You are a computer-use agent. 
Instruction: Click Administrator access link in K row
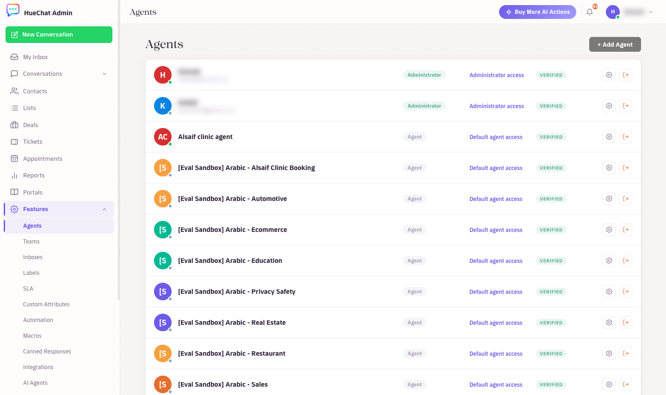[497, 106]
